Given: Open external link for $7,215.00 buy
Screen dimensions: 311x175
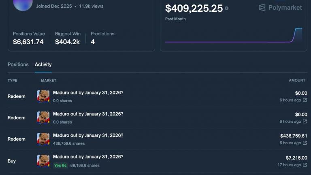Looking at the screenshot, I should [x=305, y=165].
